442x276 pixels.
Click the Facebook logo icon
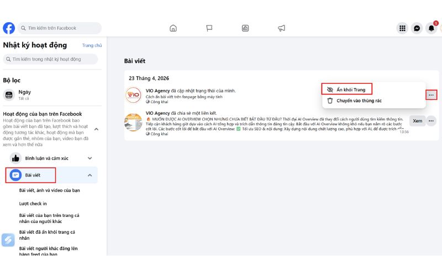(9, 28)
